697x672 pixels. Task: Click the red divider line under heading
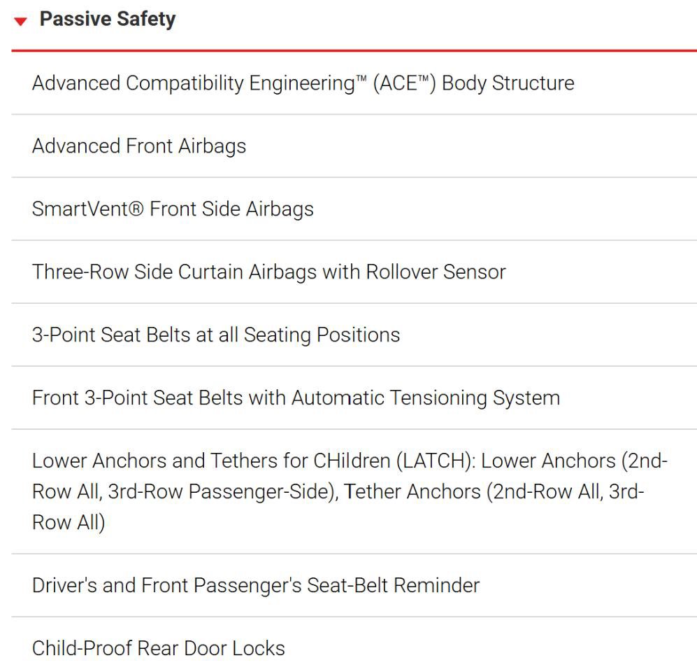click(x=354, y=50)
